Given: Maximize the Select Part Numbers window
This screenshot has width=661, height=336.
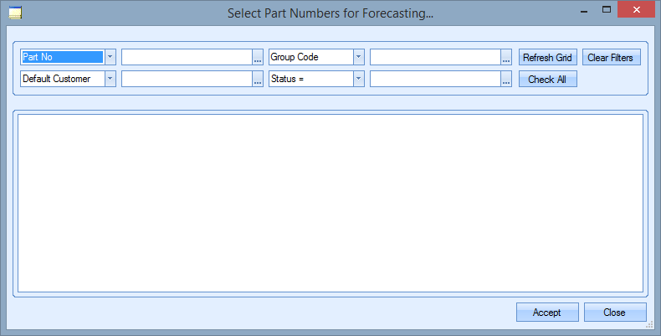Looking at the screenshot, I should pos(604,12).
